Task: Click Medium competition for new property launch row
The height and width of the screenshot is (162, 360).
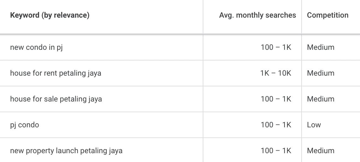Action: pos(321,151)
